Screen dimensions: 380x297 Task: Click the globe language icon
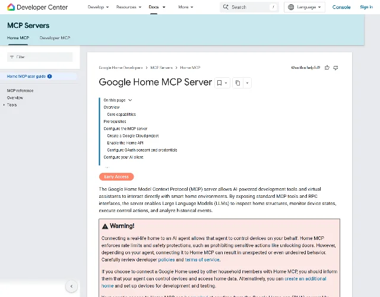[x=291, y=7]
